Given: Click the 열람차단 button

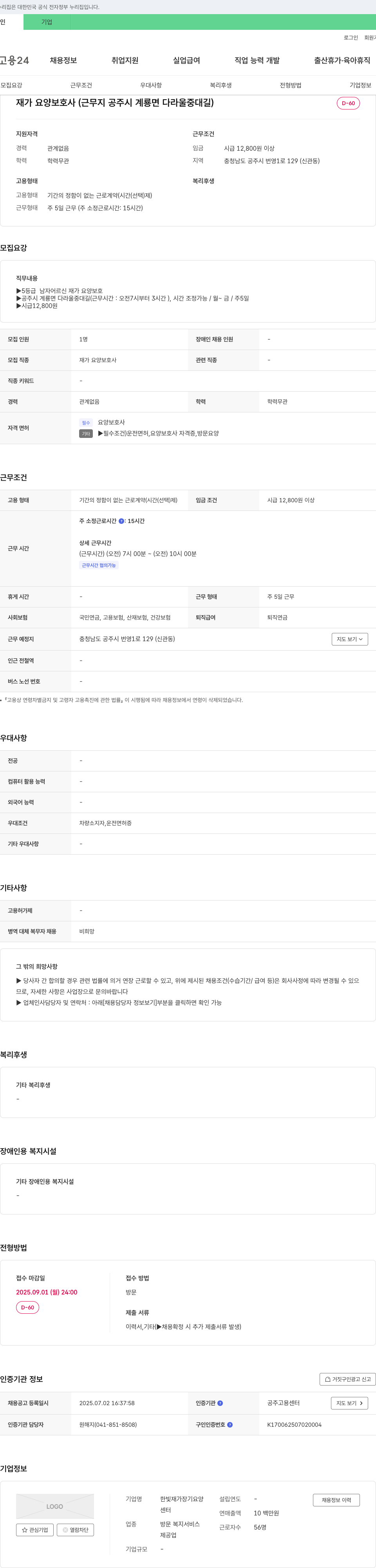Looking at the screenshot, I should pos(75,1530).
